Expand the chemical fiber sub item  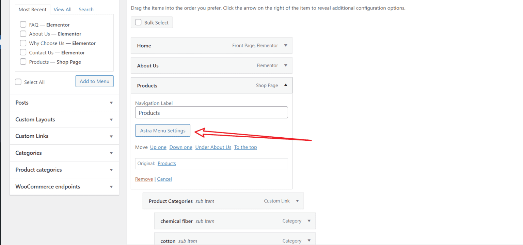[x=309, y=221]
